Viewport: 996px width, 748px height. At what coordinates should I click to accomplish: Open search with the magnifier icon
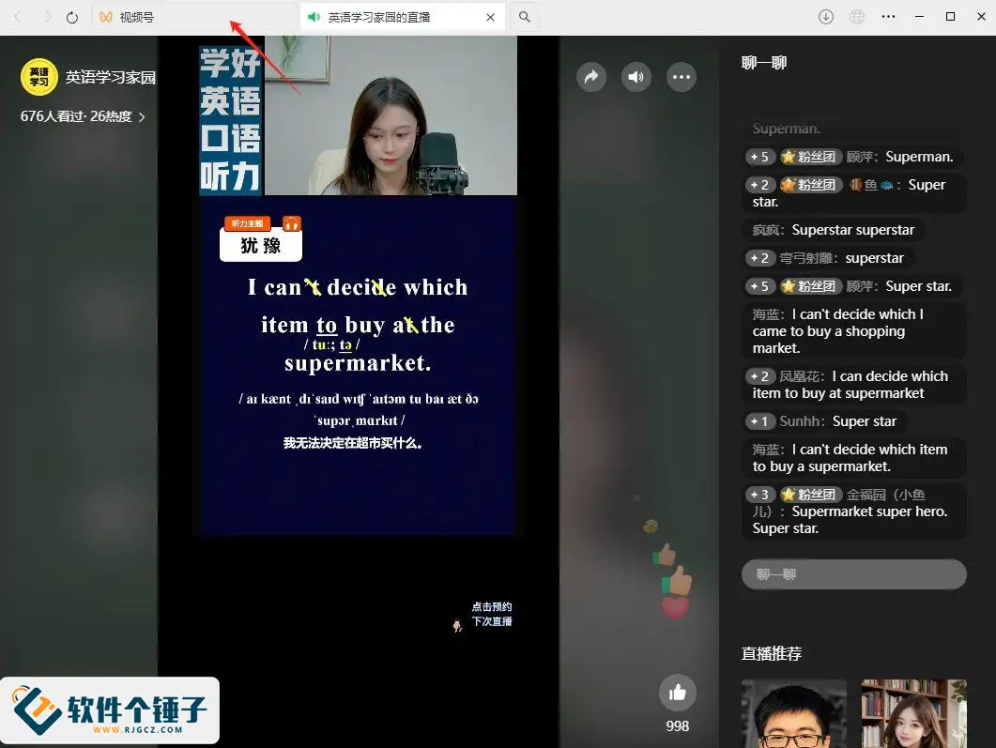(x=524, y=17)
